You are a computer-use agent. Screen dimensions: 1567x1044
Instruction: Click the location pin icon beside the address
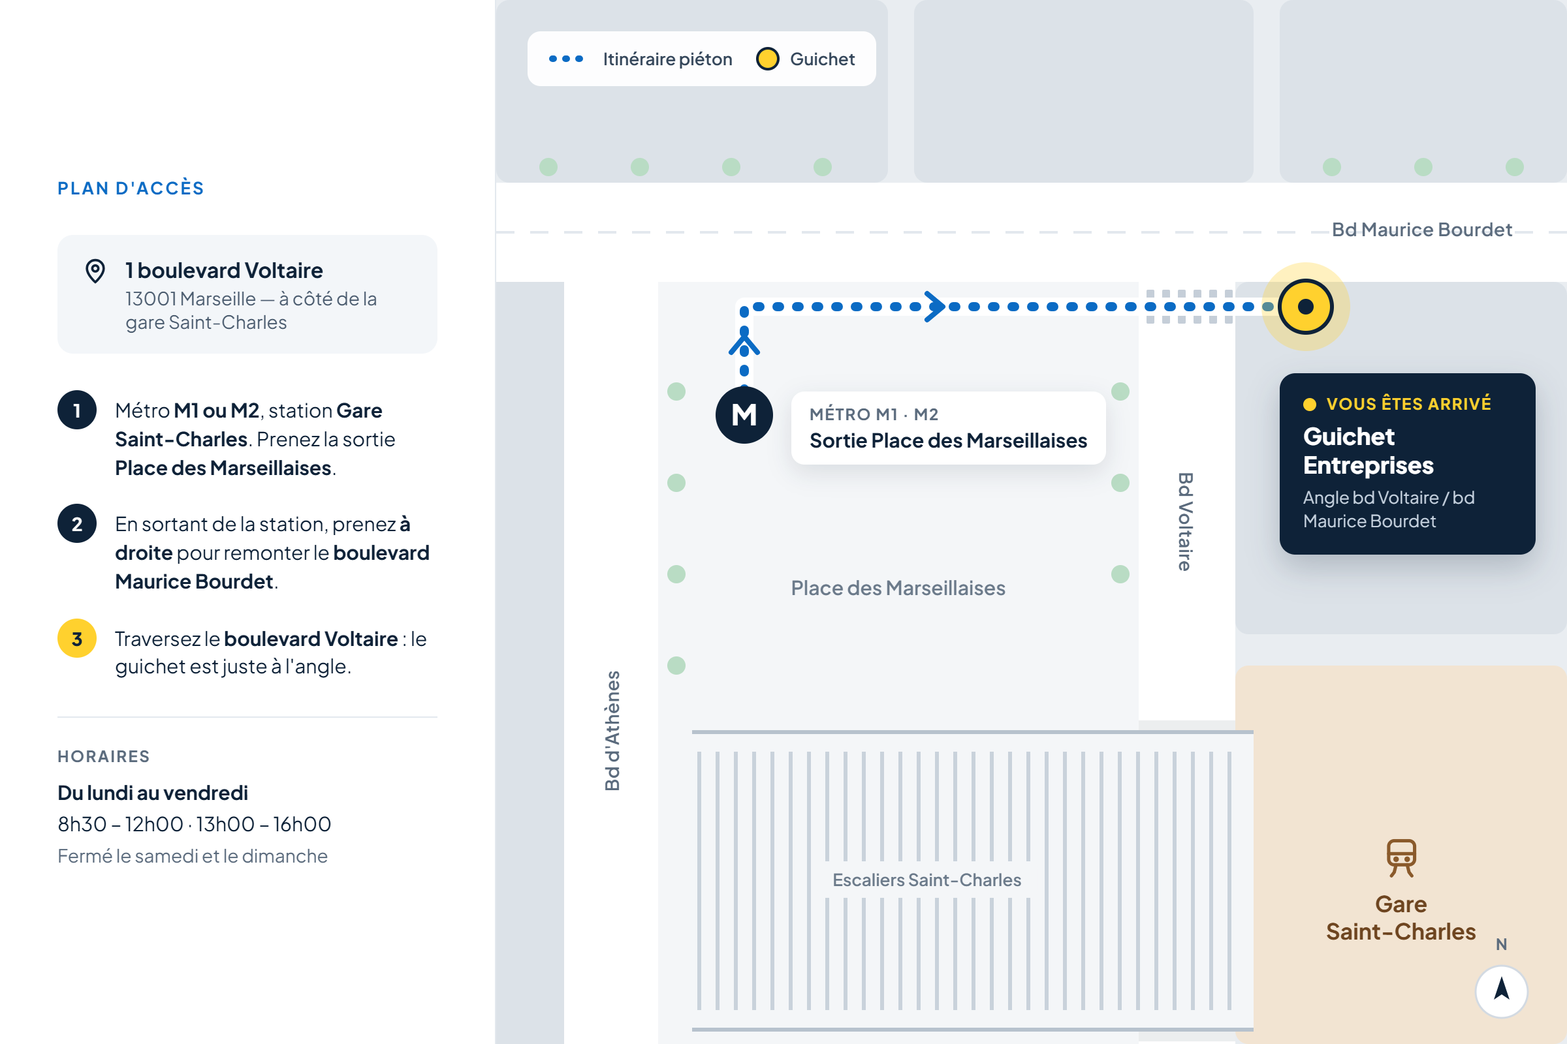point(95,271)
